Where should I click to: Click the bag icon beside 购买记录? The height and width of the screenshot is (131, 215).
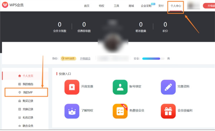click(x=20, y=101)
